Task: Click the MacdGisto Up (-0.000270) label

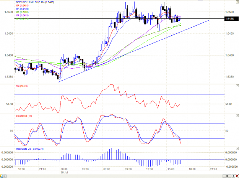Action: click(x=30, y=149)
